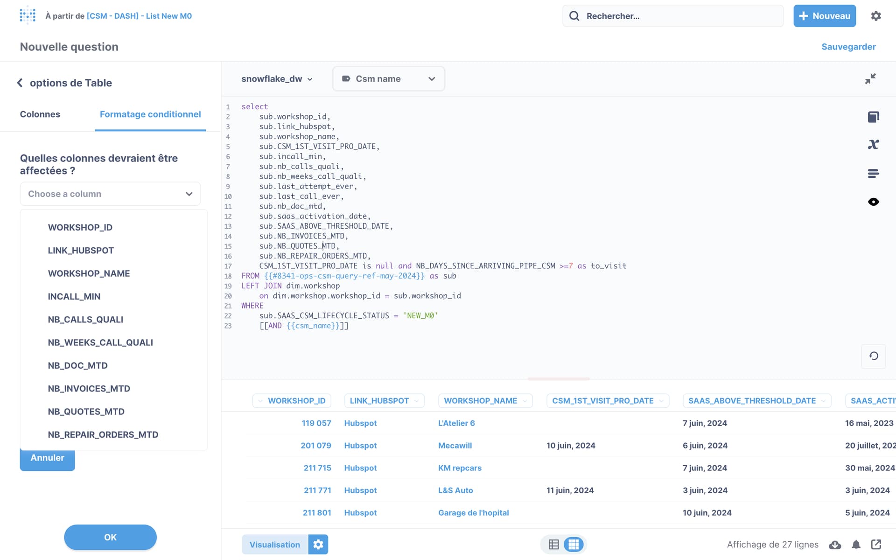Switch to the grid view toggle
This screenshot has height=560, width=896.
point(574,545)
